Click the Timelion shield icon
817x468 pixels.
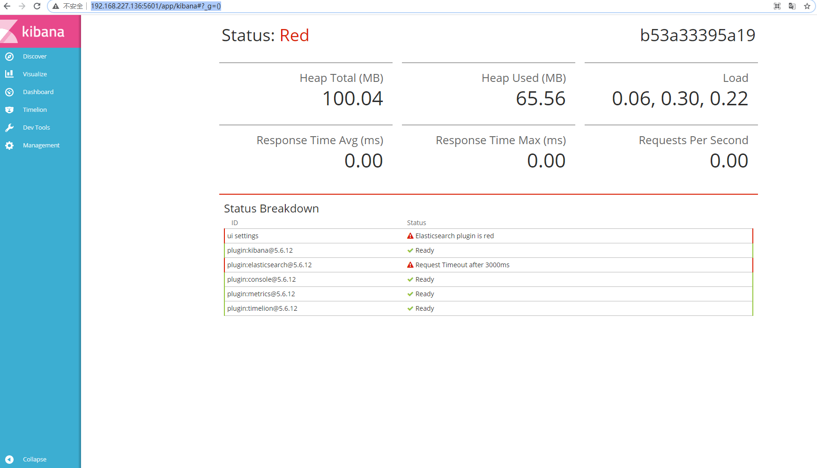coord(9,110)
